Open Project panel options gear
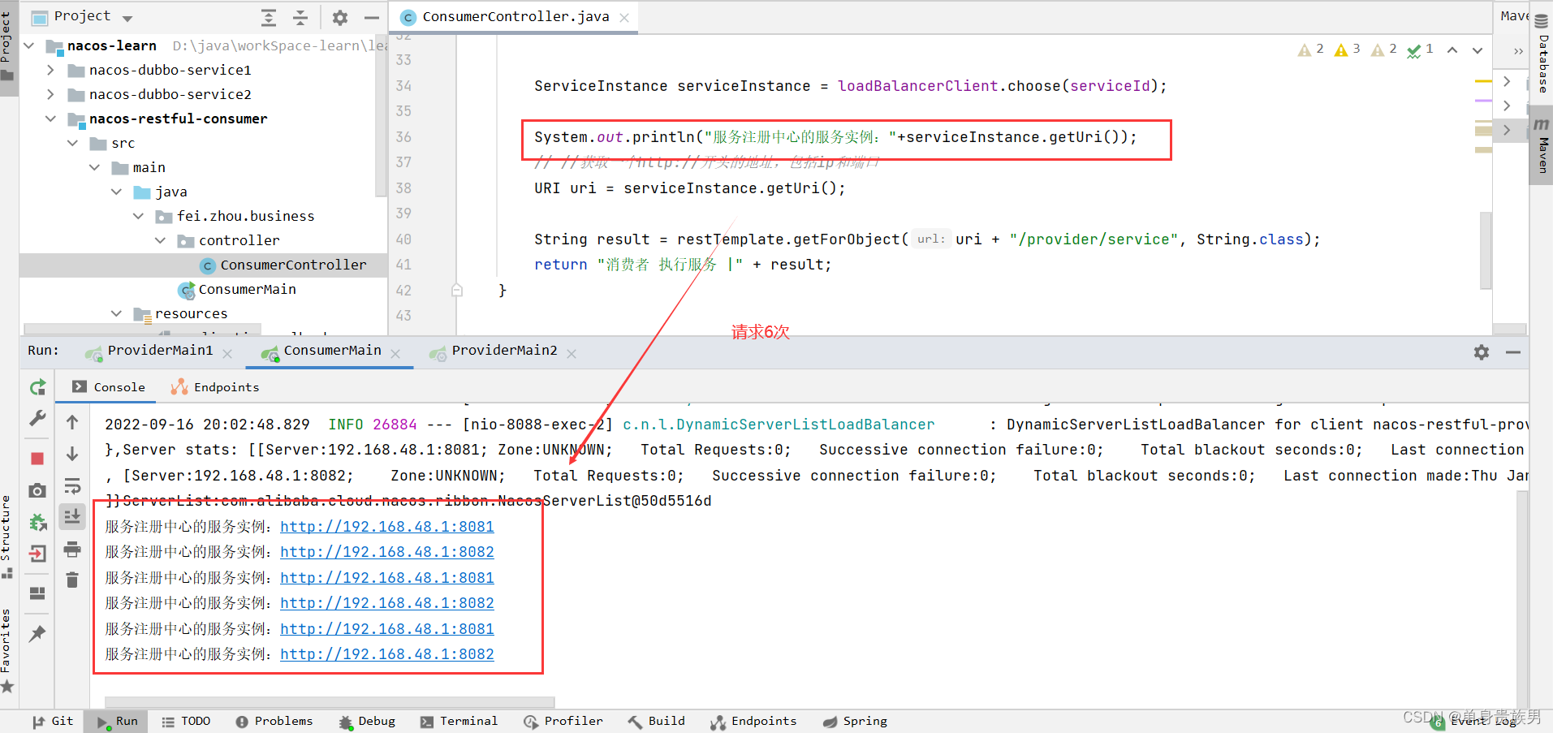1553x733 pixels. (340, 17)
